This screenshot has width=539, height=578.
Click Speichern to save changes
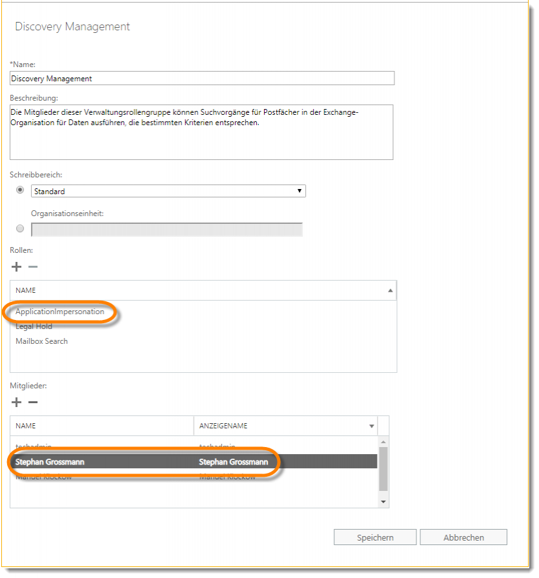click(x=376, y=537)
